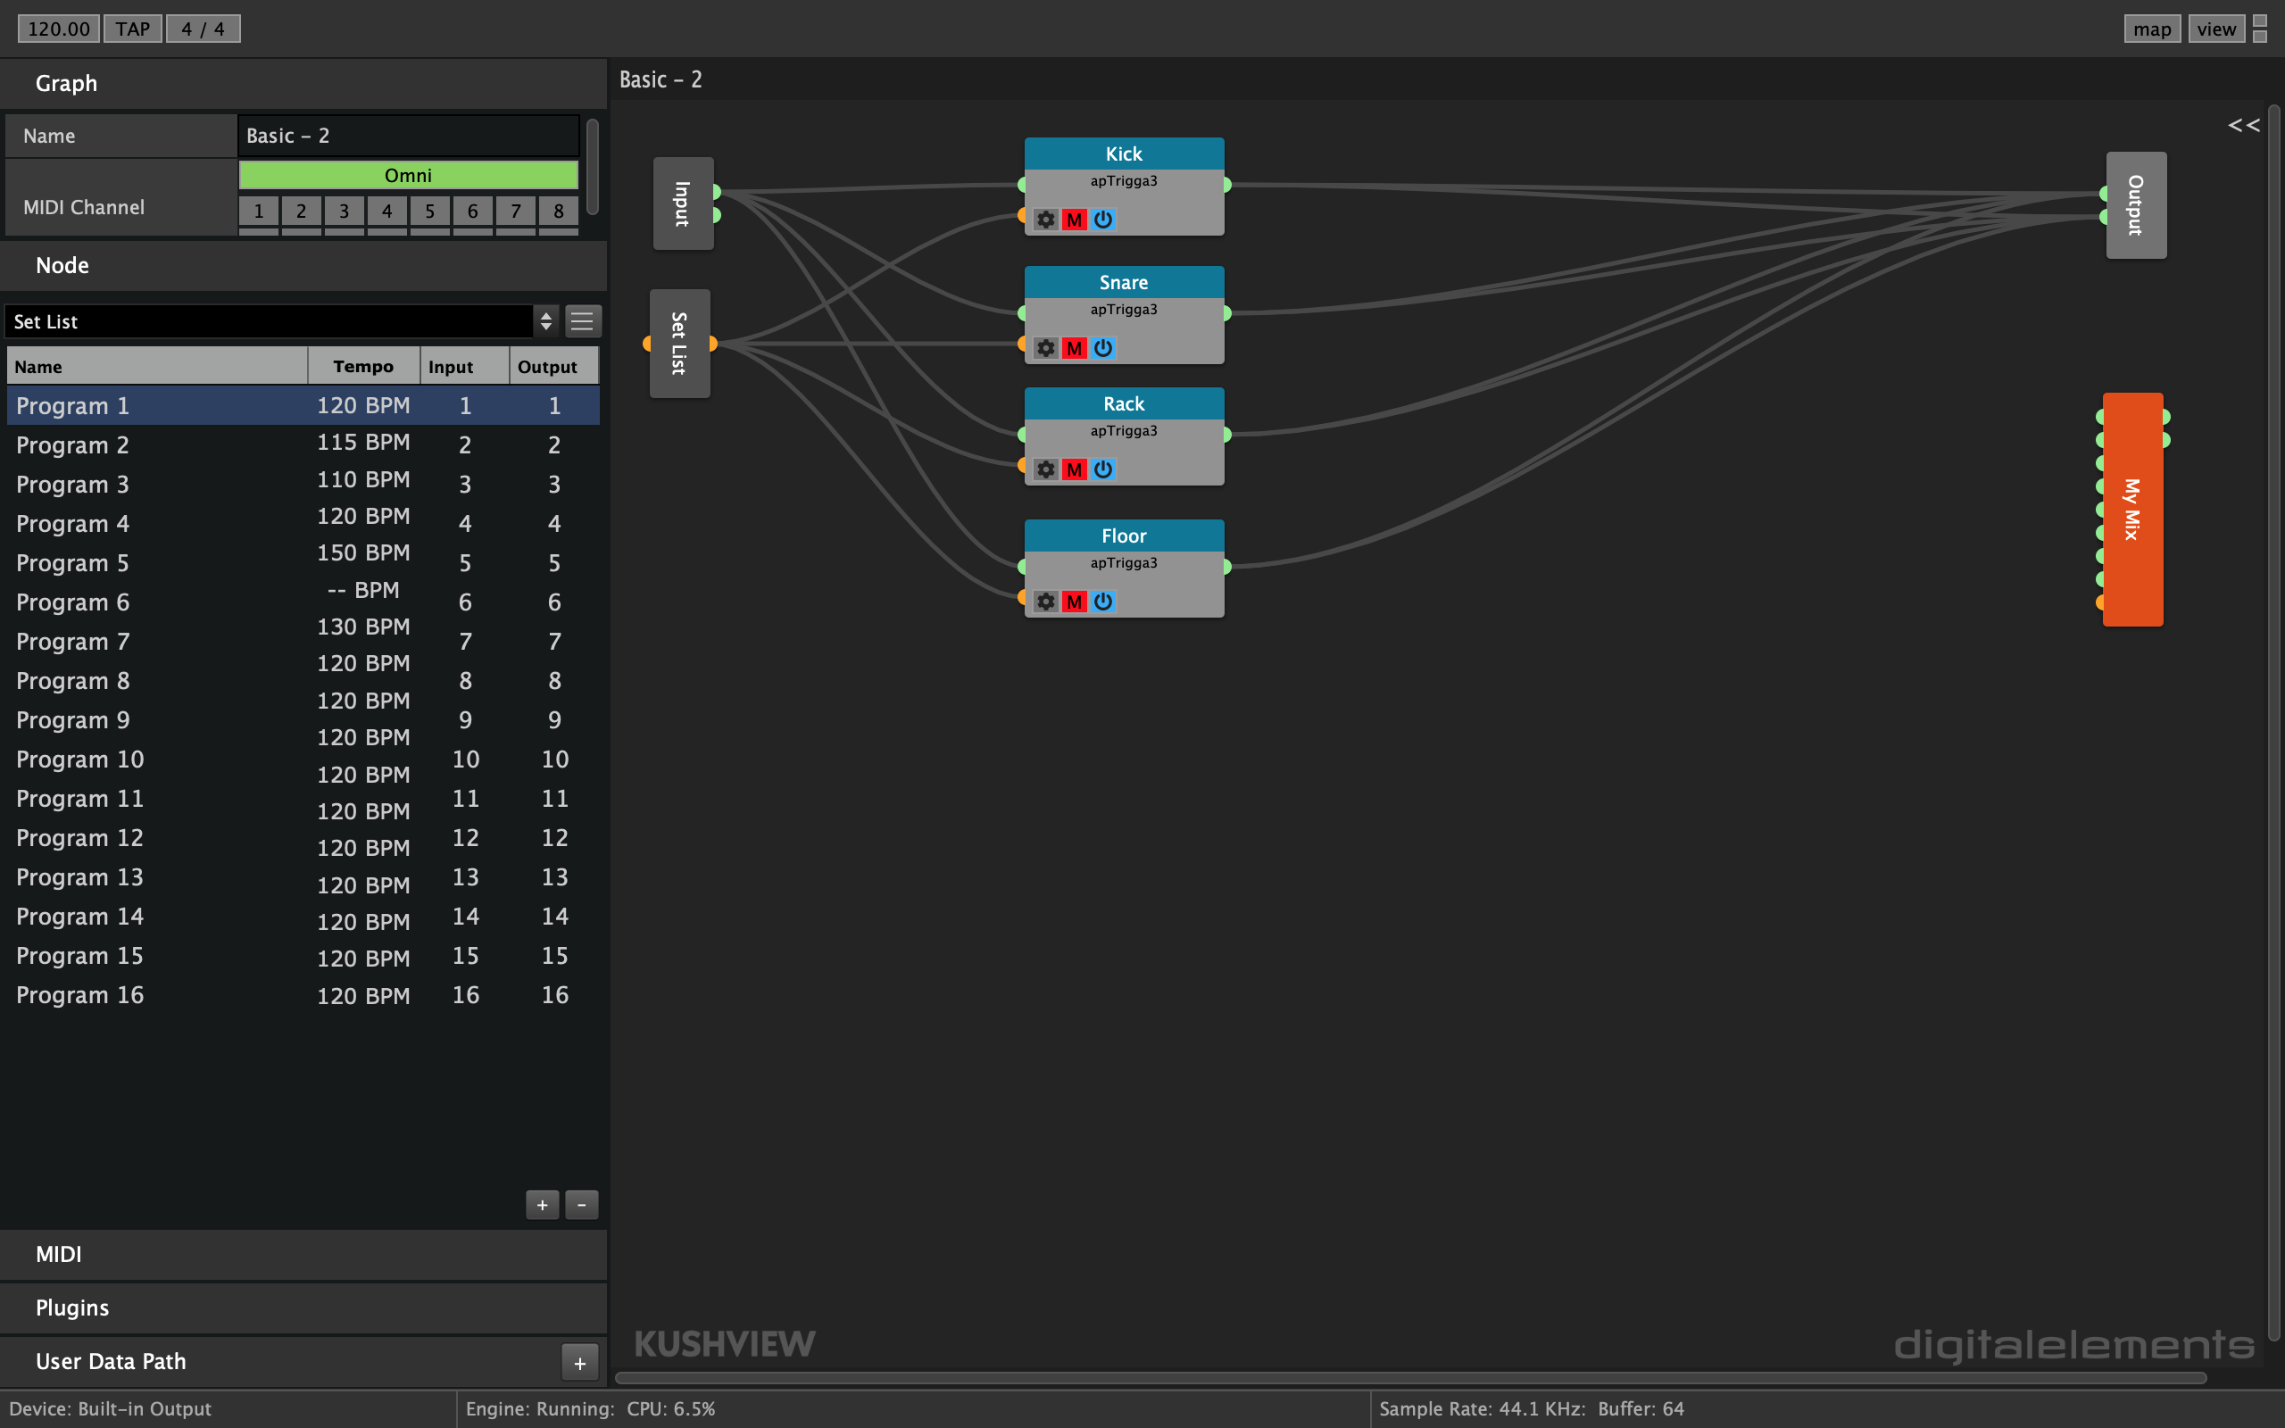2285x1428 pixels.
Task: Toggle power button on Rack node
Action: click(x=1103, y=469)
